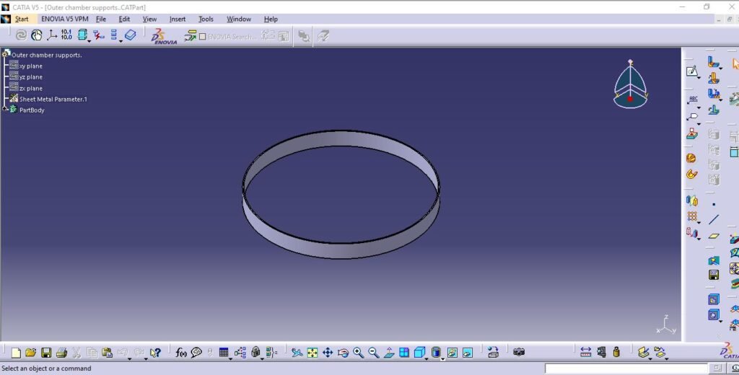Click the Fly mode airplane icon
The height and width of the screenshot is (375, 739).
pos(297,353)
